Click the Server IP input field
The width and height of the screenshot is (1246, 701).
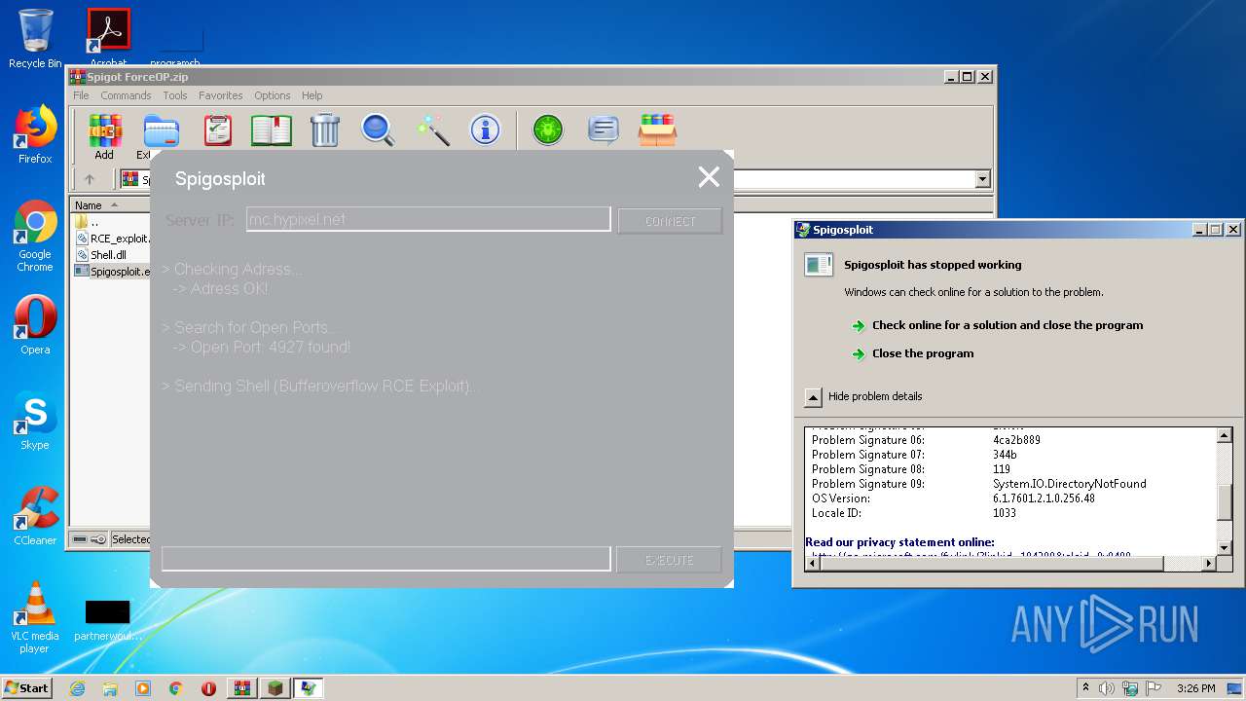tap(428, 219)
